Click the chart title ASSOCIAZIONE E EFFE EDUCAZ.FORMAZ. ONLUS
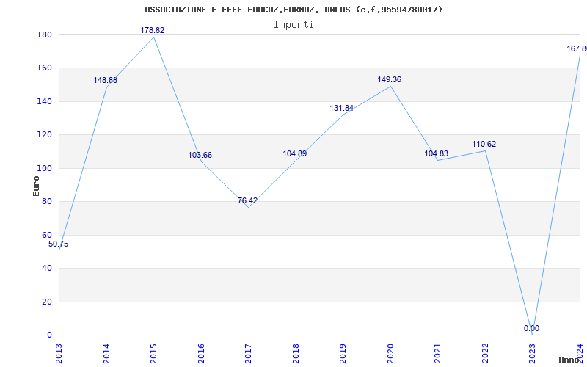This screenshot has height=367, width=587. [x=293, y=10]
